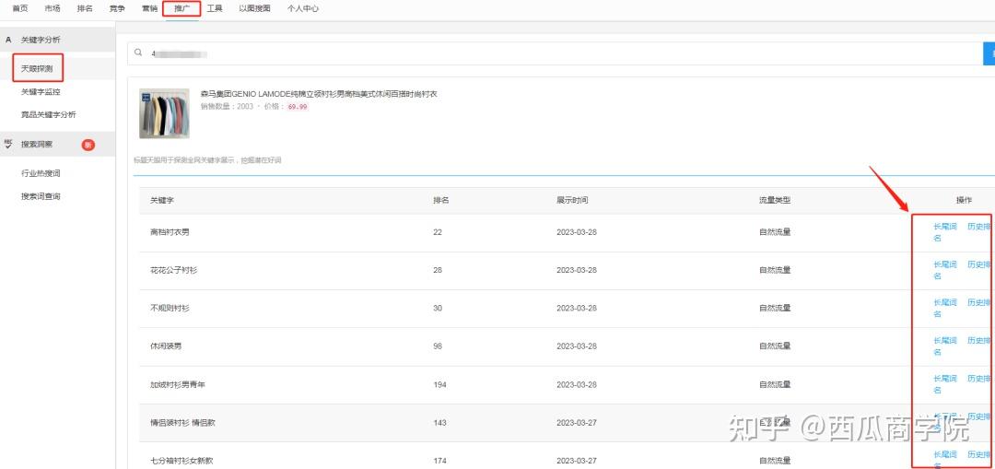Click the blue search button

coord(989,53)
